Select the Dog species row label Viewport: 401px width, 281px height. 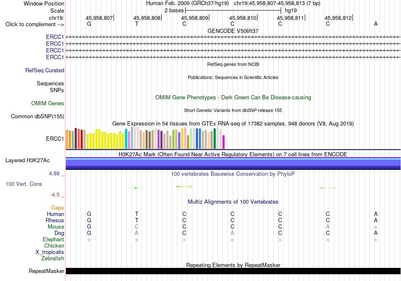(x=59, y=233)
